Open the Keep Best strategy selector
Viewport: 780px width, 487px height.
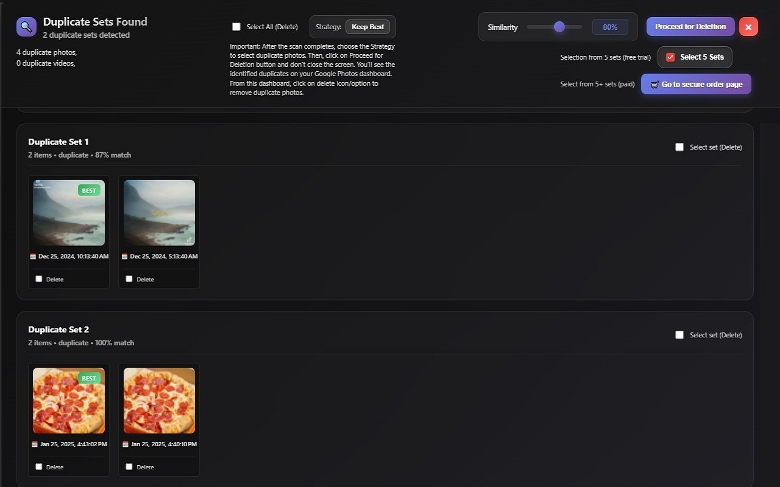click(368, 27)
